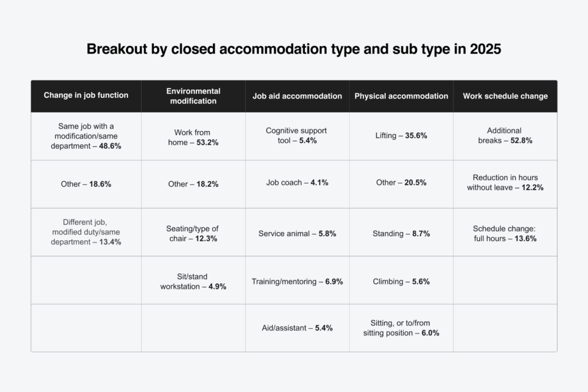Click the 'Other – 20.5%' cell
The width and height of the screenshot is (588, 392).
(401, 182)
